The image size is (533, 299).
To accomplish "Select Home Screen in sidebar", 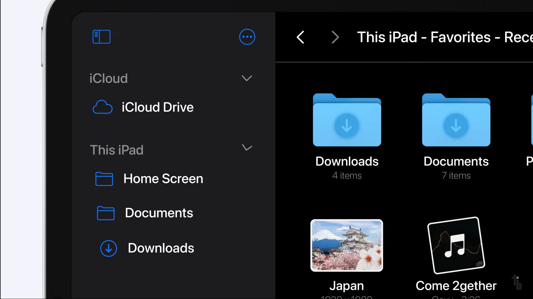I will click(163, 179).
